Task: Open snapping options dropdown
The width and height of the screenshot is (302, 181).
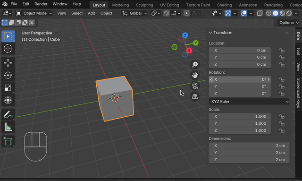Action: [176, 13]
